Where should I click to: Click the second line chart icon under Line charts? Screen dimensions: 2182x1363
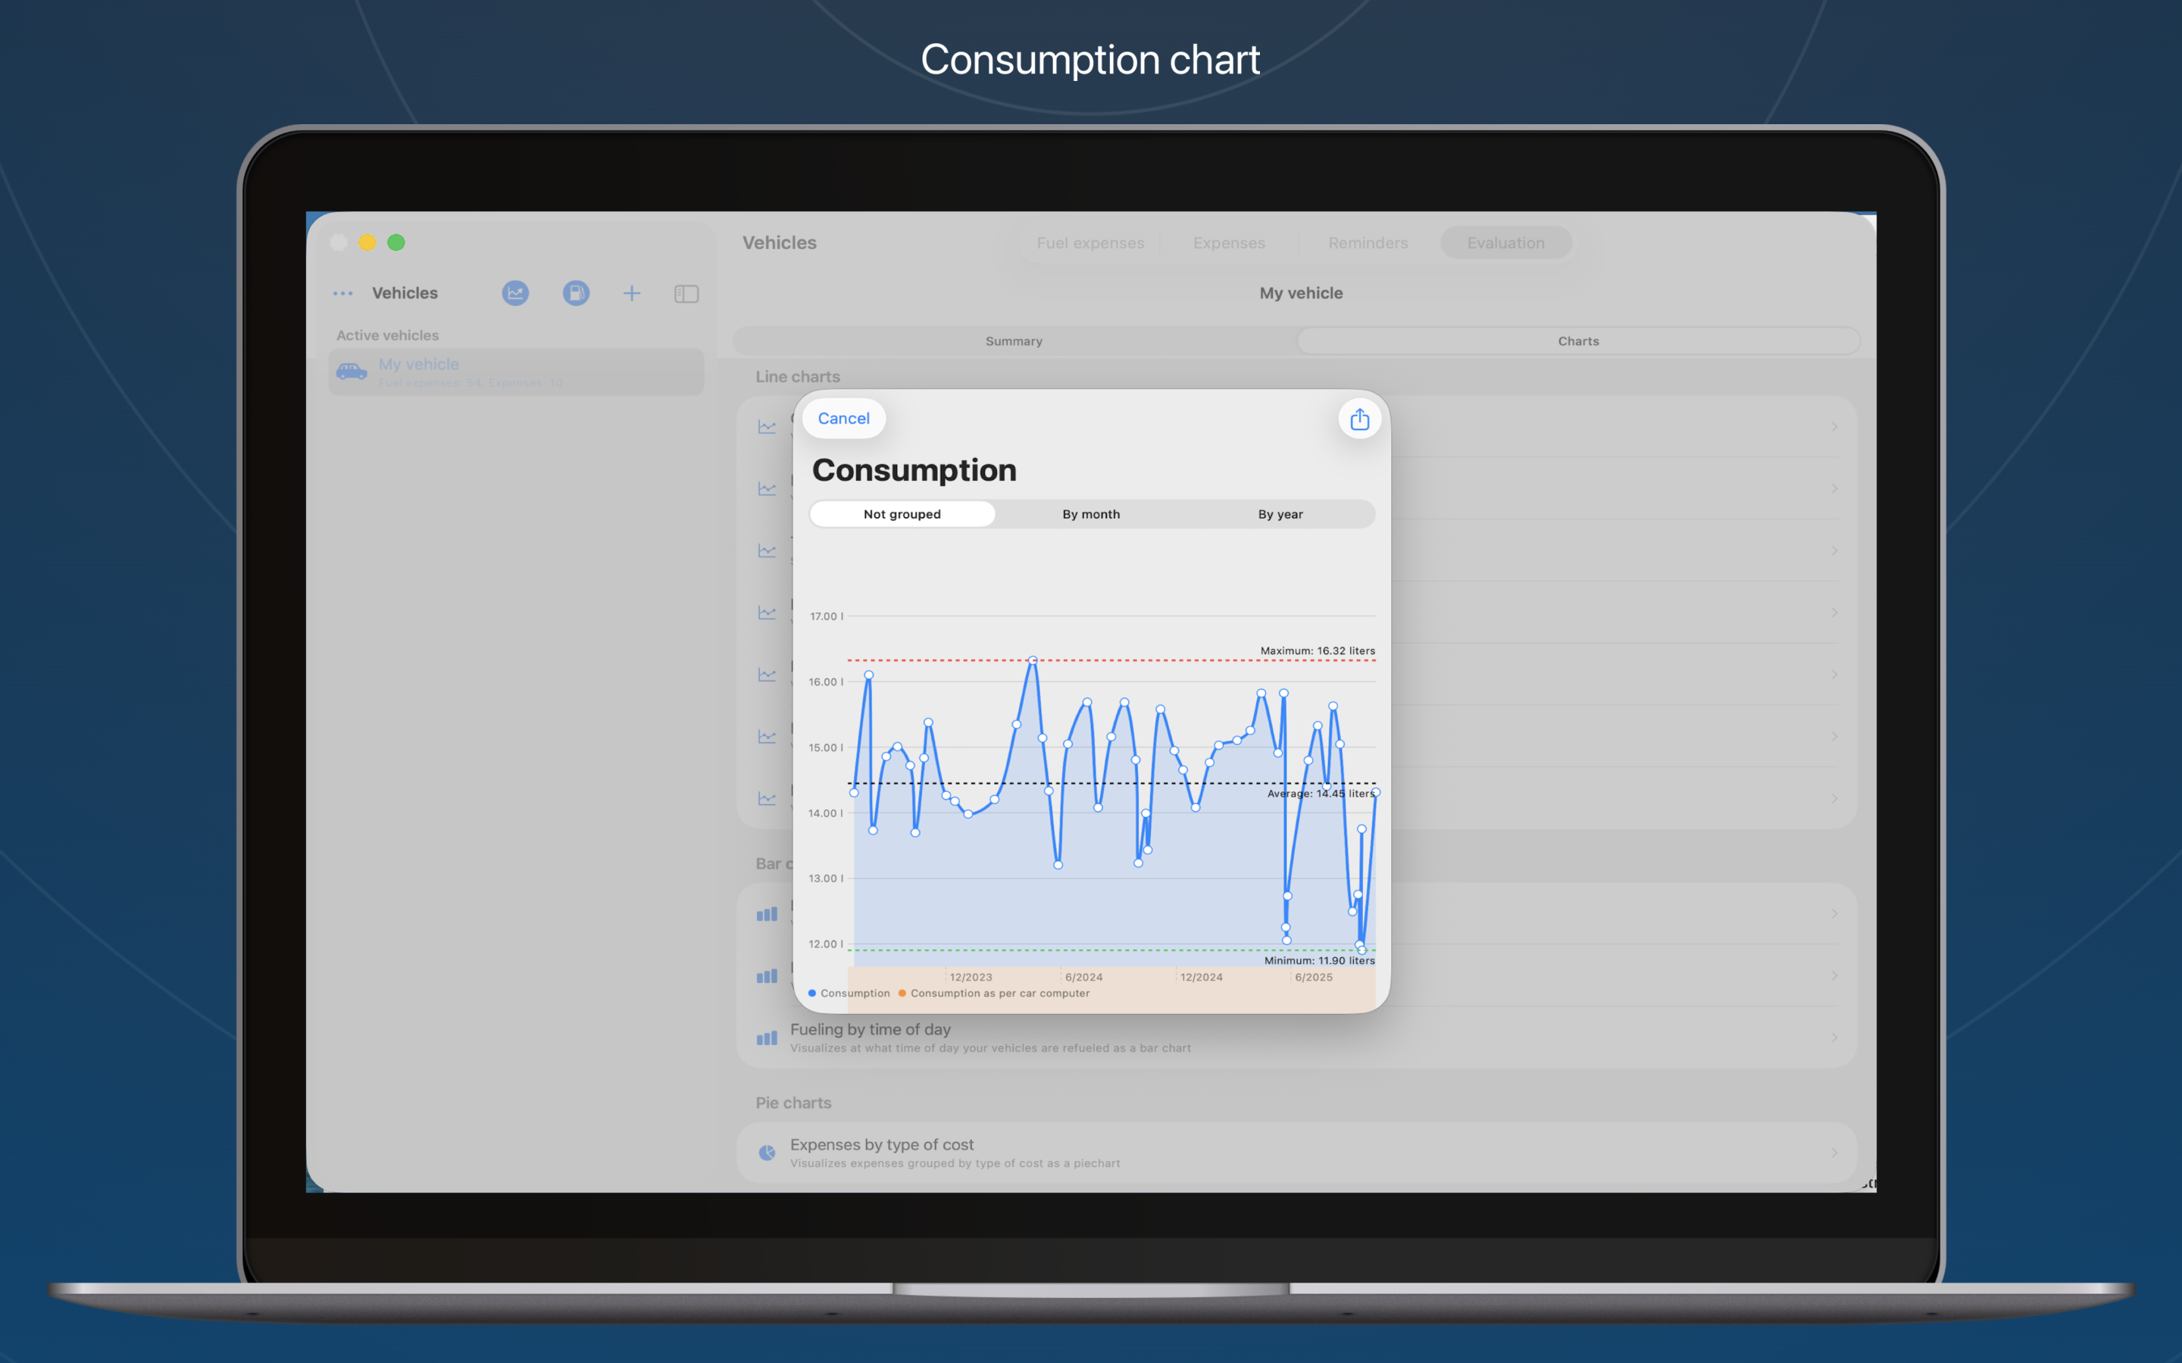click(767, 488)
